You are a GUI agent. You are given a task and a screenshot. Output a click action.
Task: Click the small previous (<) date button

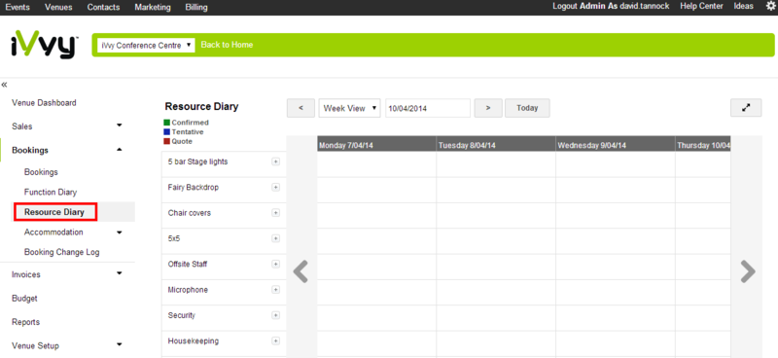[x=301, y=108]
